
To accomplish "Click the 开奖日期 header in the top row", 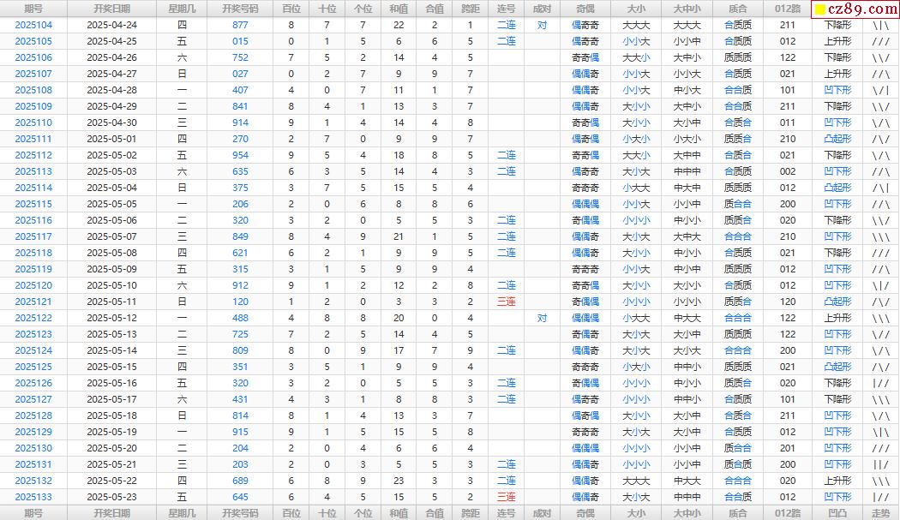I will click(x=112, y=9).
